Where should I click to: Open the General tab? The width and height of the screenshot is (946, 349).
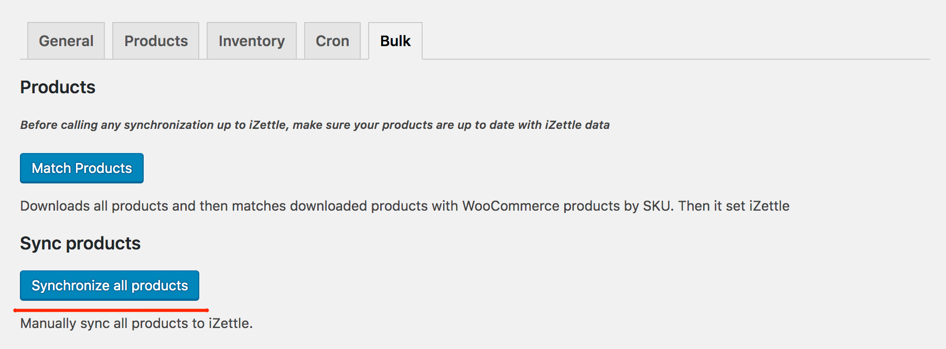point(66,41)
